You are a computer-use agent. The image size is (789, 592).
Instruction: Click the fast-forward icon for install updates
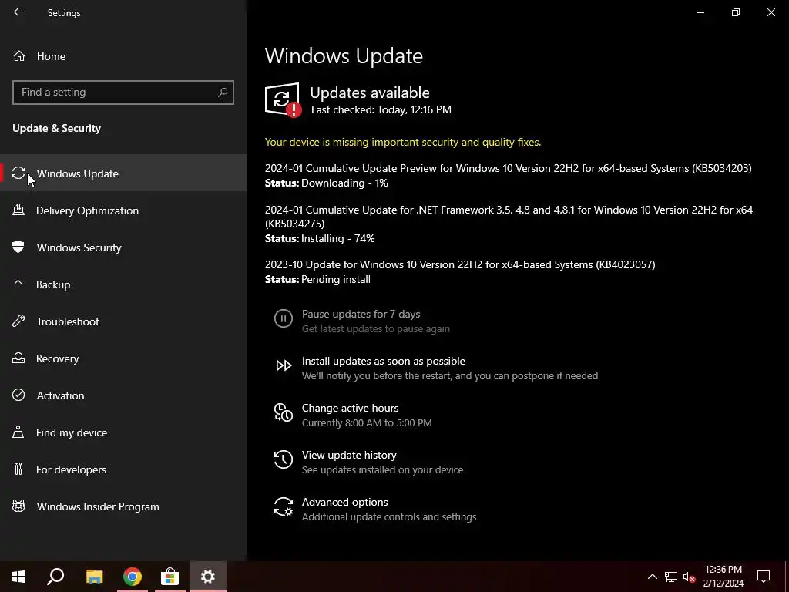284,365
